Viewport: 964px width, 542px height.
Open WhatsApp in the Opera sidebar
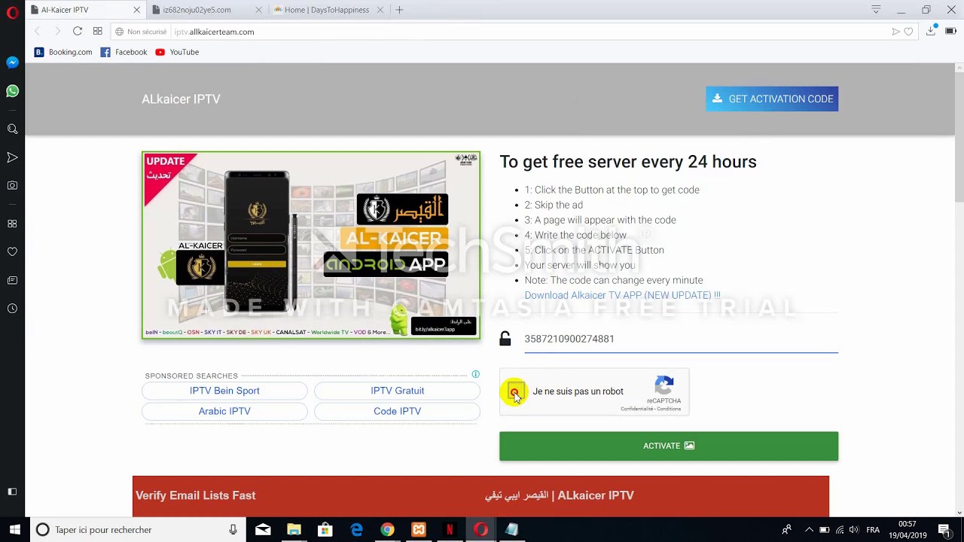coord(12,91)
